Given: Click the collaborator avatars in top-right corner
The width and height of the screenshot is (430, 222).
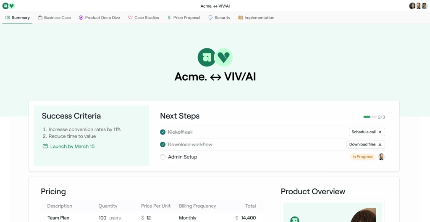Looking at the screenshot, I should 418,6.
